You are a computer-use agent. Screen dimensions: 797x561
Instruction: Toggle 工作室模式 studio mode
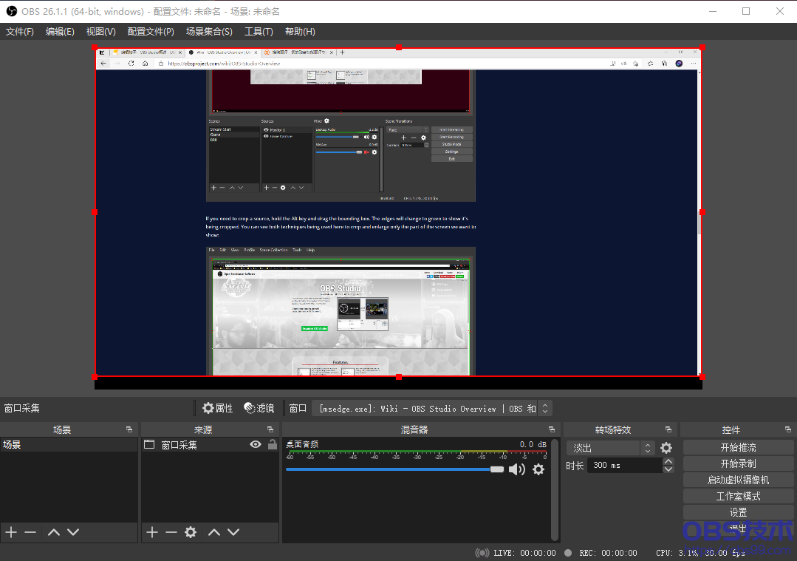pyautogui.click(x=738, y=496)
